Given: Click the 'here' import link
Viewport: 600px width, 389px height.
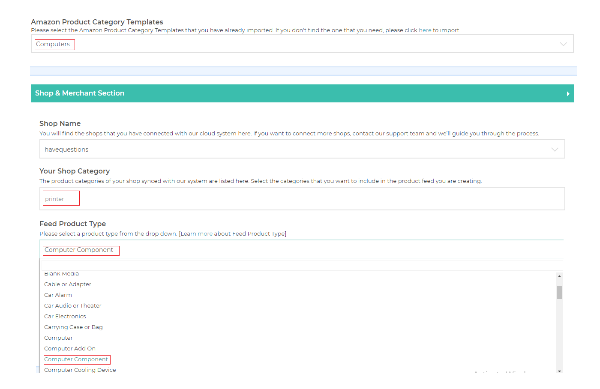Looking at the screenshot, I should pos(425,30).
